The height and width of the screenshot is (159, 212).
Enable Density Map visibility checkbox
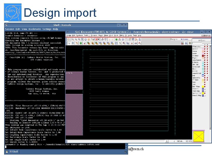coord(205,95)
